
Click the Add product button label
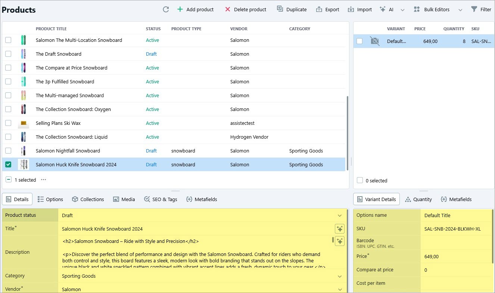pyautogui.click(x=200, y=9)
